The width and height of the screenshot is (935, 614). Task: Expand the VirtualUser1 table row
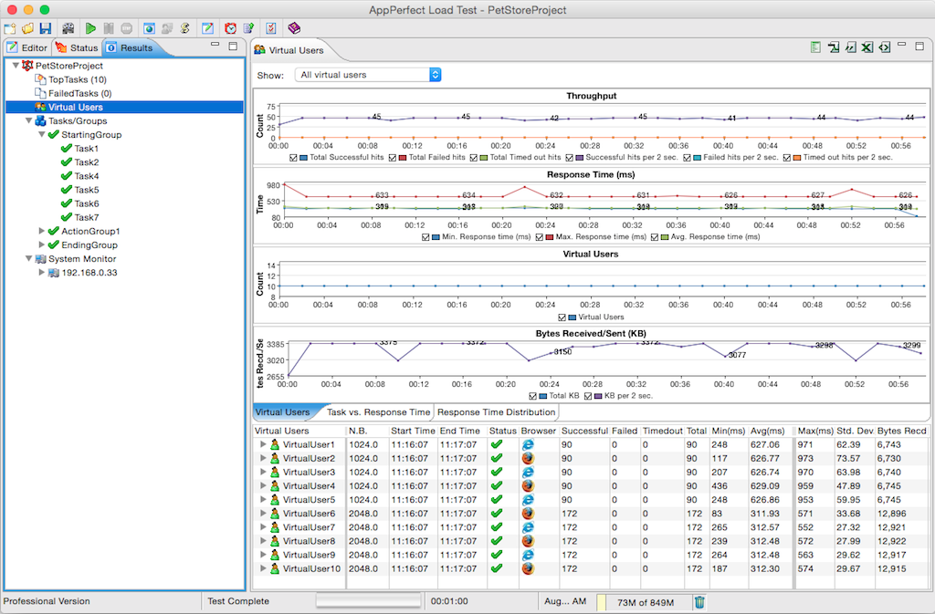(x=262, y=444)
